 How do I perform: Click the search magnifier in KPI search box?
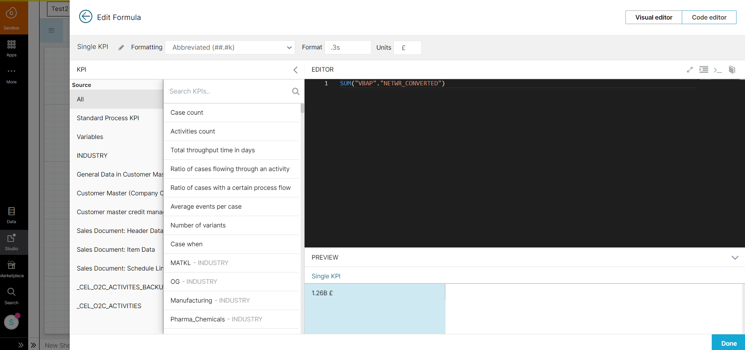click(296, 91)
